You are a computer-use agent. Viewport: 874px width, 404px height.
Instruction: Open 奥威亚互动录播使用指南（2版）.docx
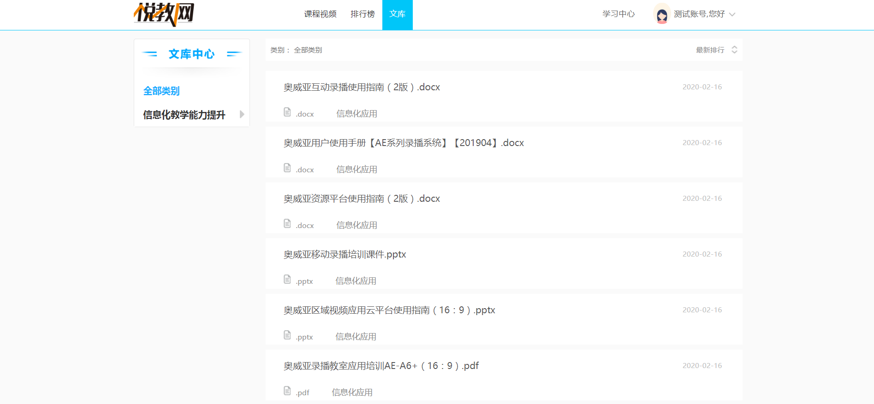(362, 87)
